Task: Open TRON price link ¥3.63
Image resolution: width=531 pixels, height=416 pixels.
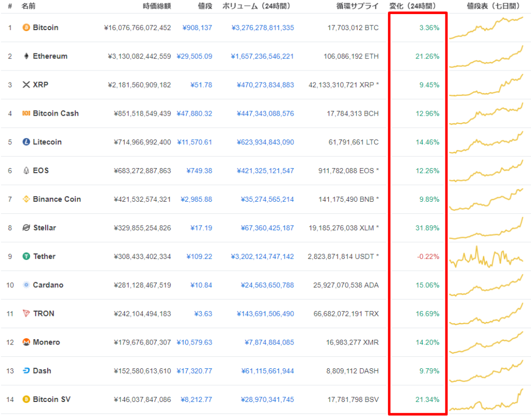Action: coord(203,314)
